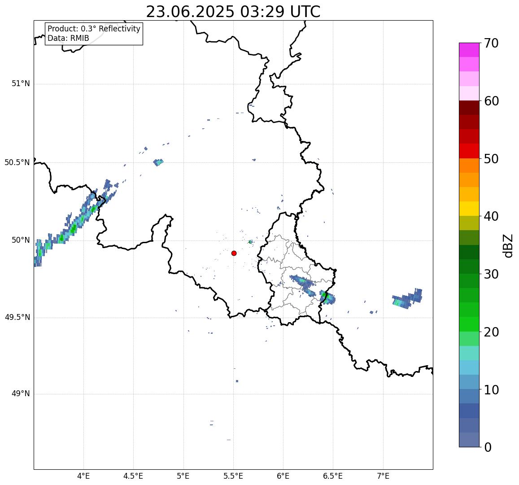This screenshot has height=485, width=519.
Task: Click the vertical dBZ colorbar label
Action: [x=508, y=246]
